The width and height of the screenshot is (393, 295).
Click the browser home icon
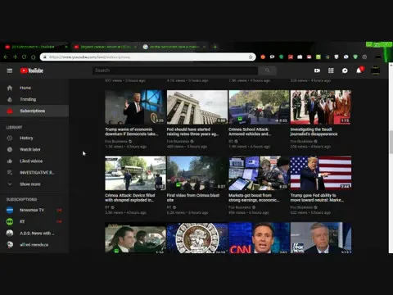tap(34, 57)
